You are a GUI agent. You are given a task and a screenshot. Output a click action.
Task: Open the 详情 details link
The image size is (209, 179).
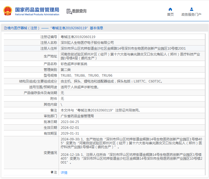tap(64, 173)
